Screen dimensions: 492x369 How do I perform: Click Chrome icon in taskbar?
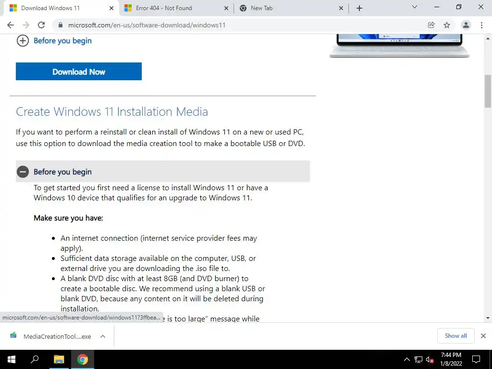(x=83, y=359)
